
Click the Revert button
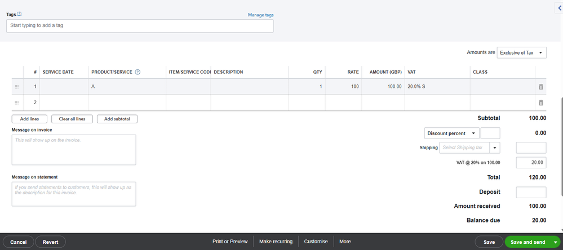coord(51,242)
